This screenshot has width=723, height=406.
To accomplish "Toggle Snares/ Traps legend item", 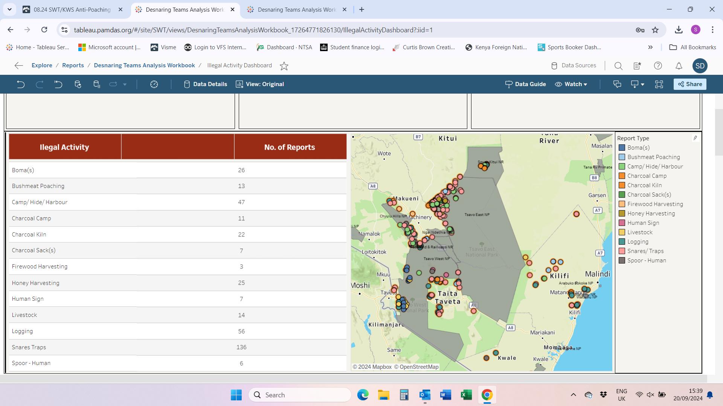I will click(x=645, y=251).
